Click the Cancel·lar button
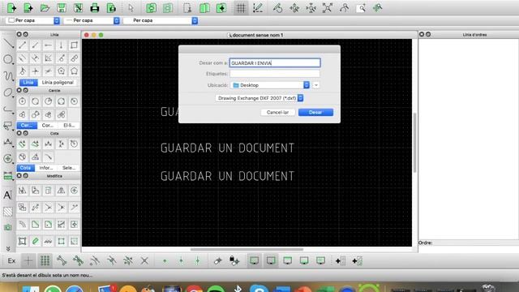This screenshot has height=292, width=519. pyautogui.click(x=277, y=112)
